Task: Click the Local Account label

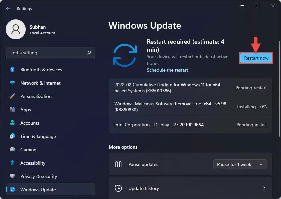Action: 42,33
